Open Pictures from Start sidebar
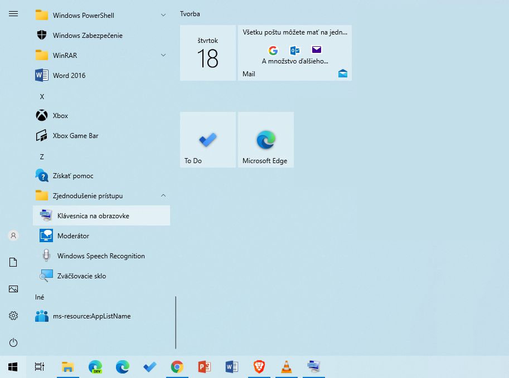Image resolution: width=509 pixels, height=378 pixels. (13, 289)
